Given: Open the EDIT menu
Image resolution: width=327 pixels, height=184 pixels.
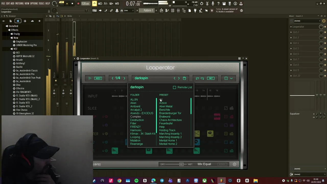Looking at the screenshot, I should click(8, 4).
